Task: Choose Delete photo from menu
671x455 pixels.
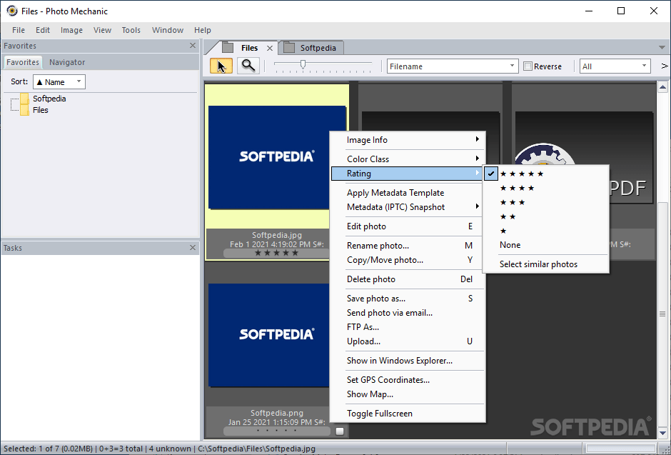Action: pos(408,279)
